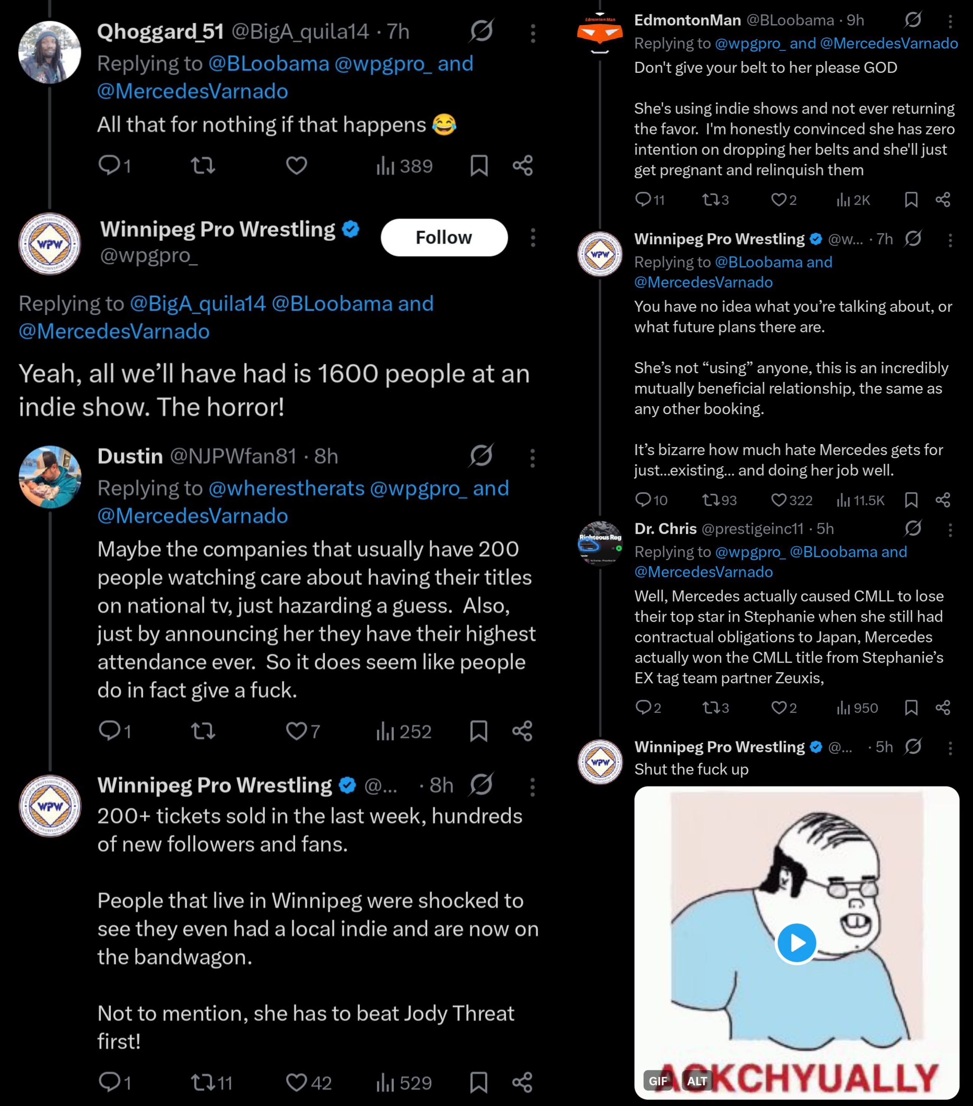Retweet Dustin's reply about national tv
The image size is (973, 1106).
(203, 732)
